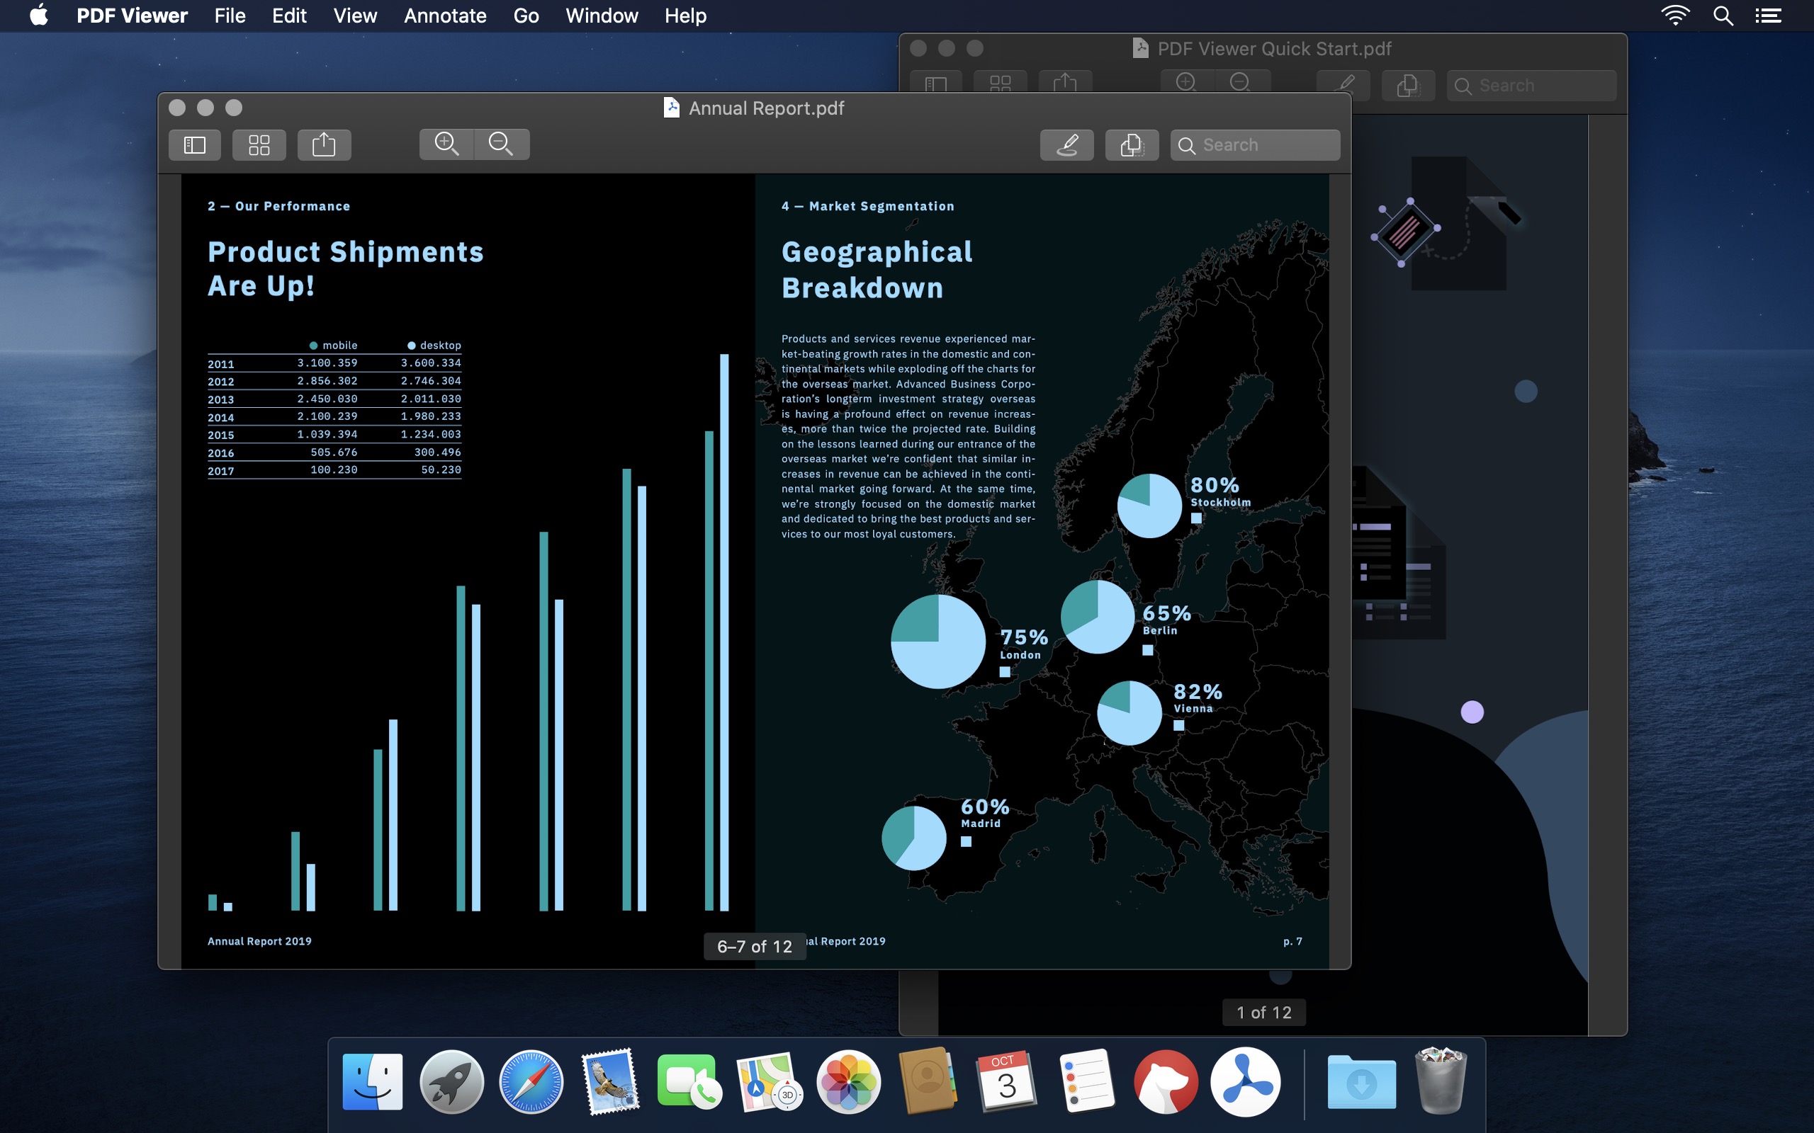Click the PDF Viewer app menu

tap(132, 14)
